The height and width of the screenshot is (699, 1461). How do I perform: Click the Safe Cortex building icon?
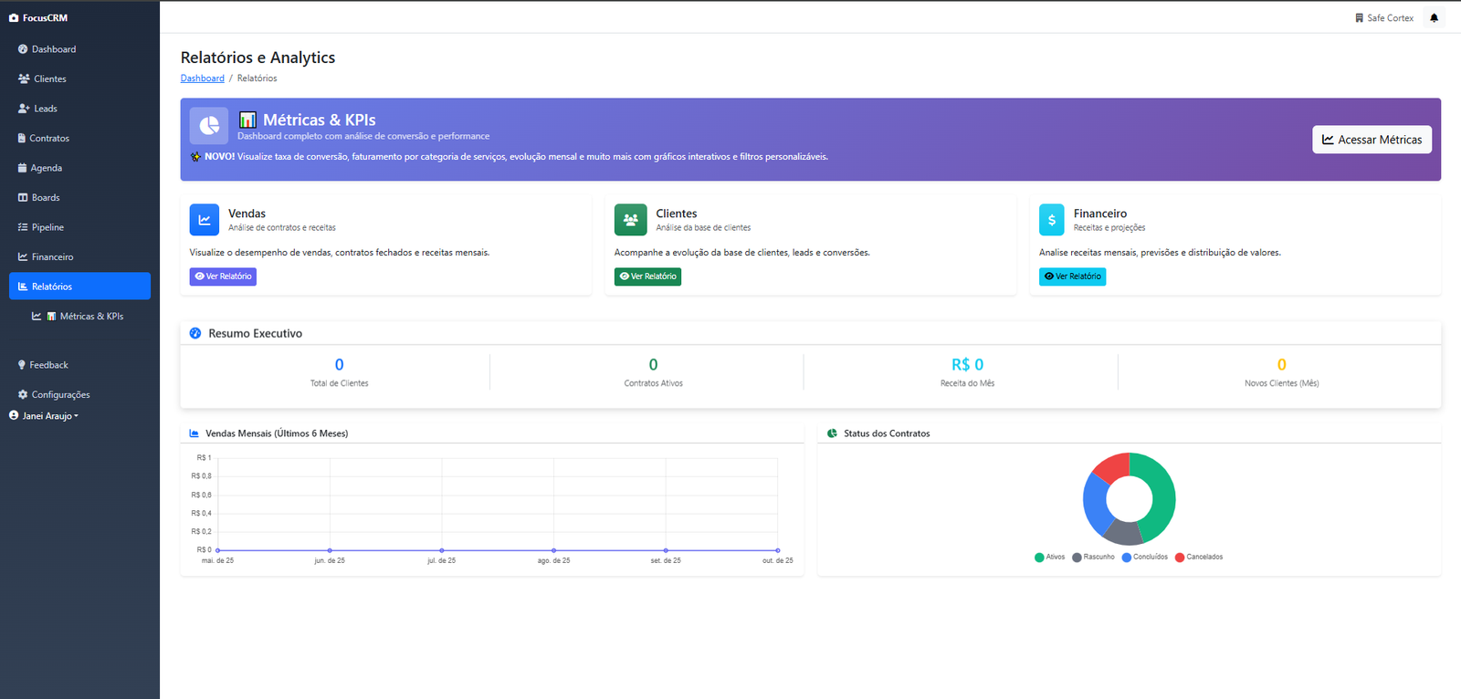point(1359,18)
